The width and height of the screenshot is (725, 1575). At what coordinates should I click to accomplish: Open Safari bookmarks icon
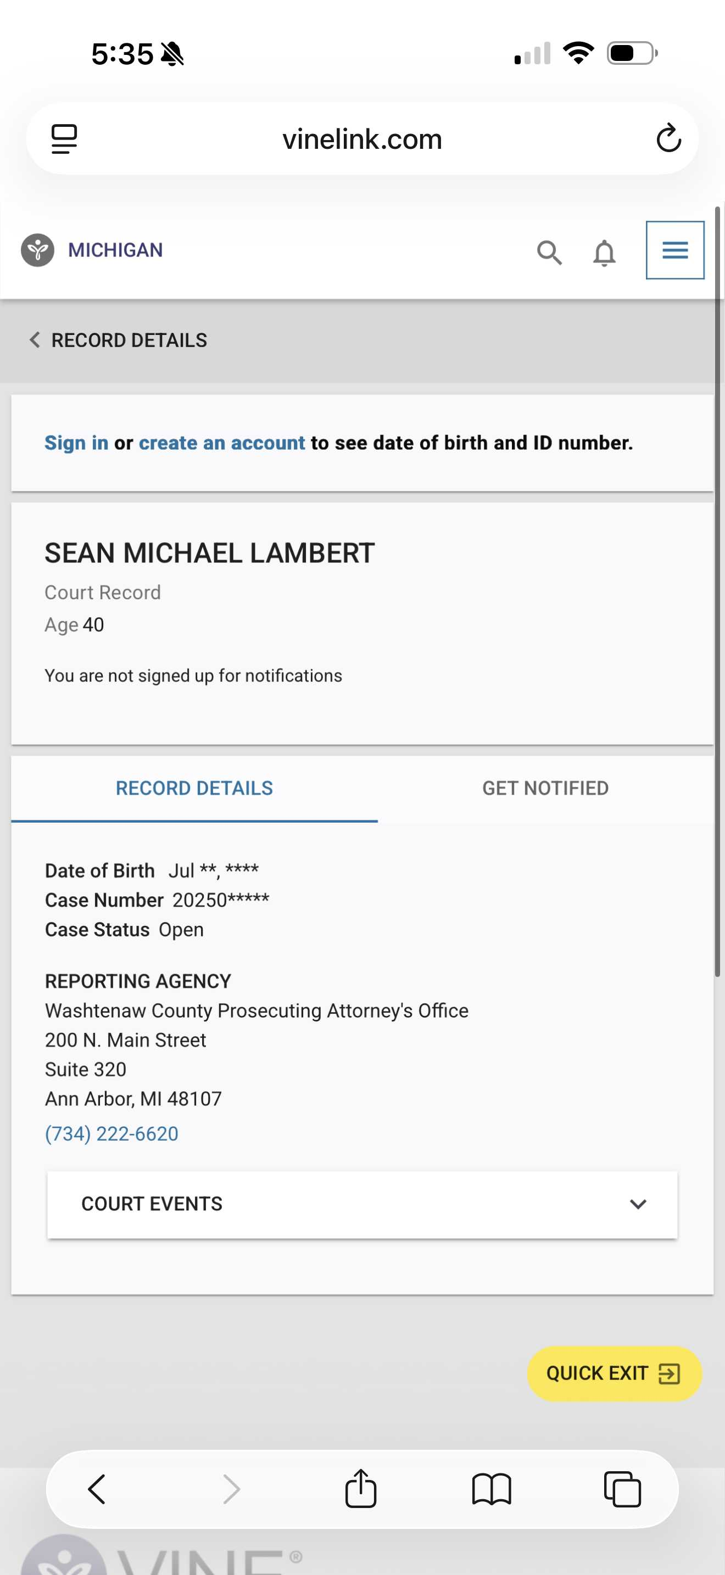point(491,1489)
